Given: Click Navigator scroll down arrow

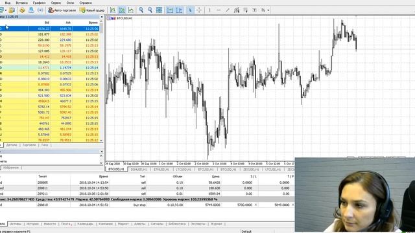Looking at the screenshot, I should pyautogui.click(x=101, y=163).
